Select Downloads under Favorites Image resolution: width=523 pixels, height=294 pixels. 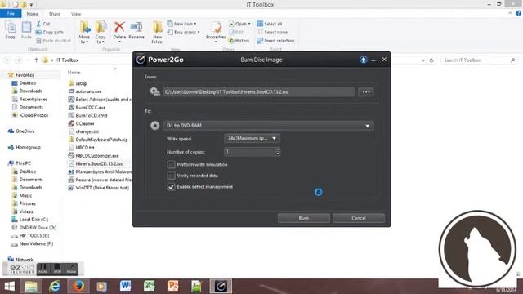(27, 91)
